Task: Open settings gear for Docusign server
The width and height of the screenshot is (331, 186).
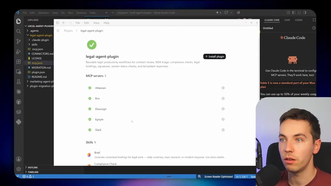Action: point(223,109)
